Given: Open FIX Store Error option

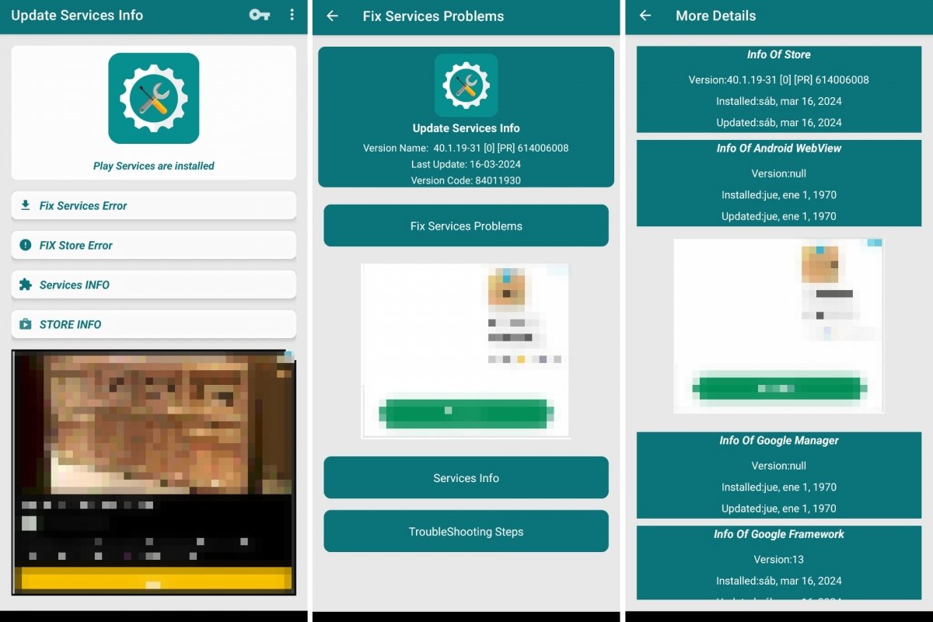Looking at the screenshot, I should pyautogui.click(x=154, y=245).
